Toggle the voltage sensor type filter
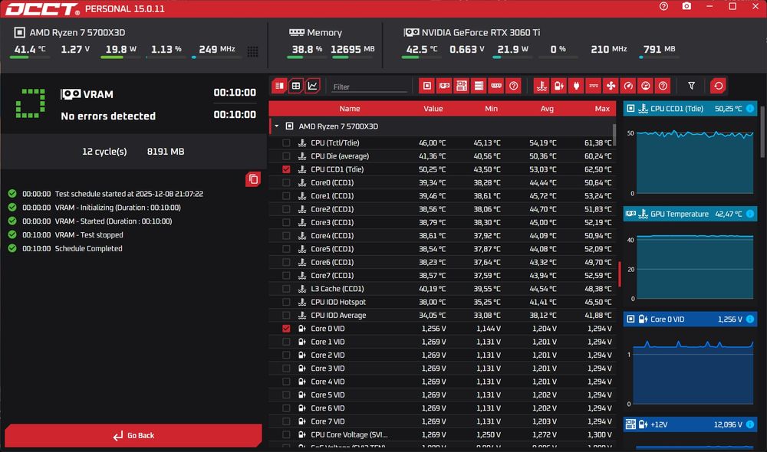Image resolution: width=767 pixels, height=452 pixels. click(x=558, y=86)
